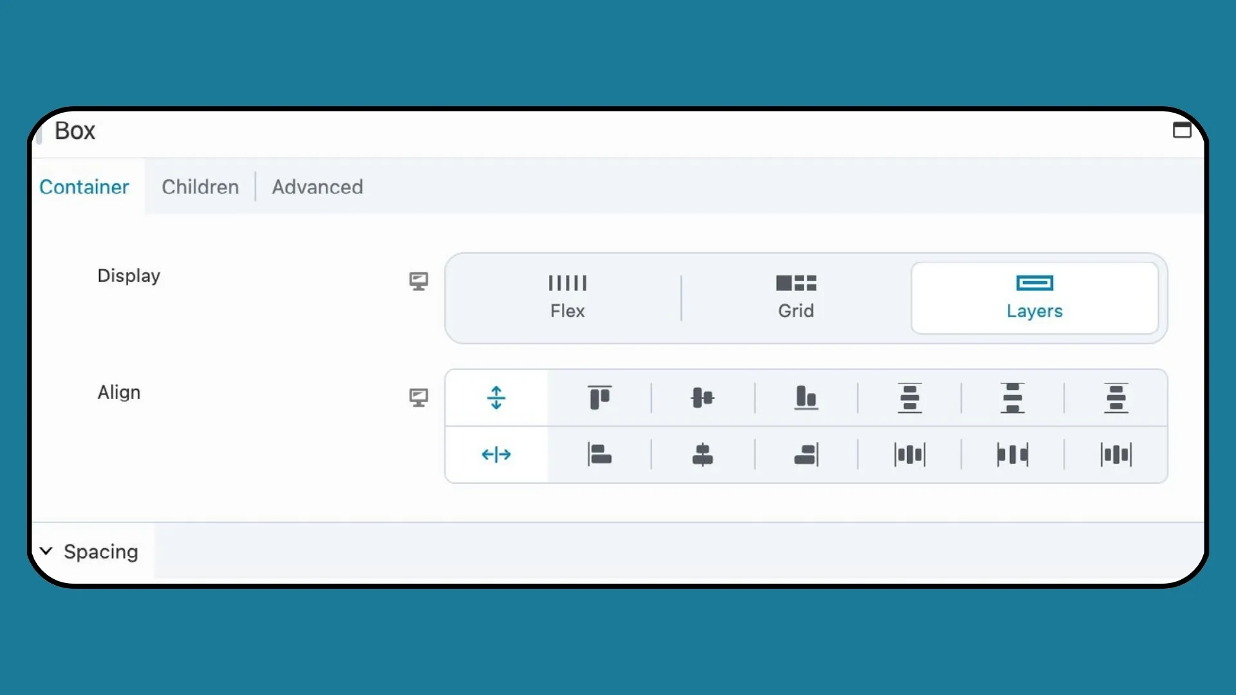
Task: Open the Advanced settings tab
Action: [317, 187]
